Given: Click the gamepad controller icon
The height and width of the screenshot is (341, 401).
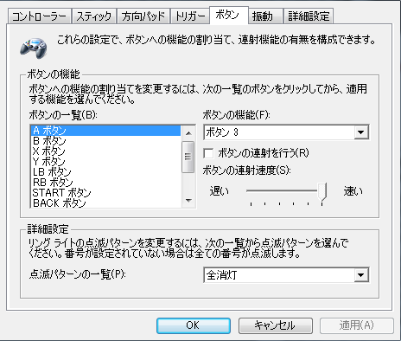Looking at the screenshot, I should coord(34,48).
